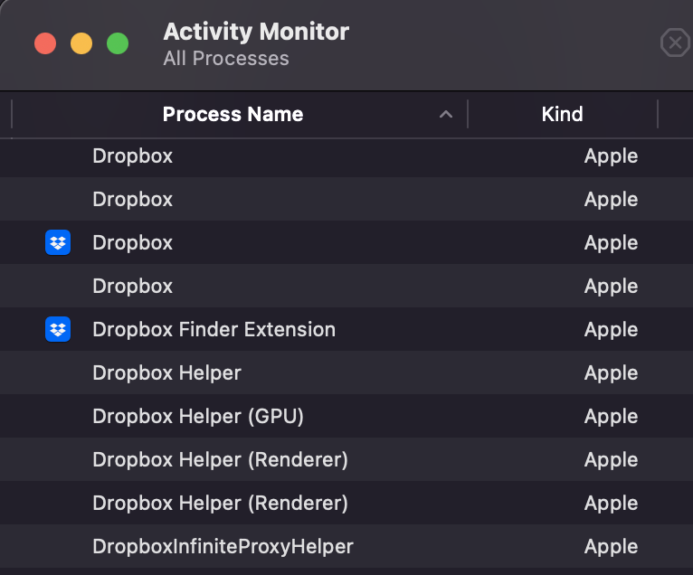
Task: Sort by the Process Name column header
Action: [x=233, y=115]
